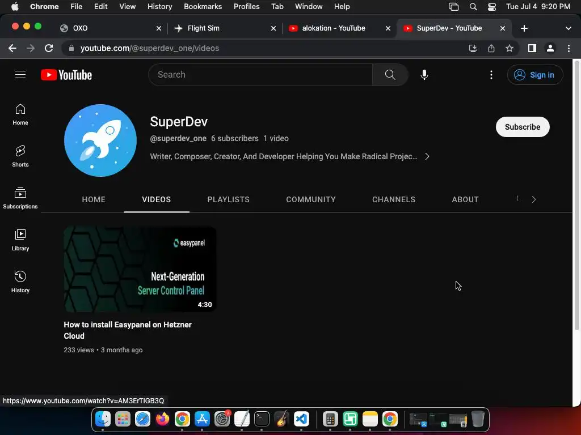Open macOS Spotlight search icon
The width and height of the screenshot is (581, 435).
[473, 7]
